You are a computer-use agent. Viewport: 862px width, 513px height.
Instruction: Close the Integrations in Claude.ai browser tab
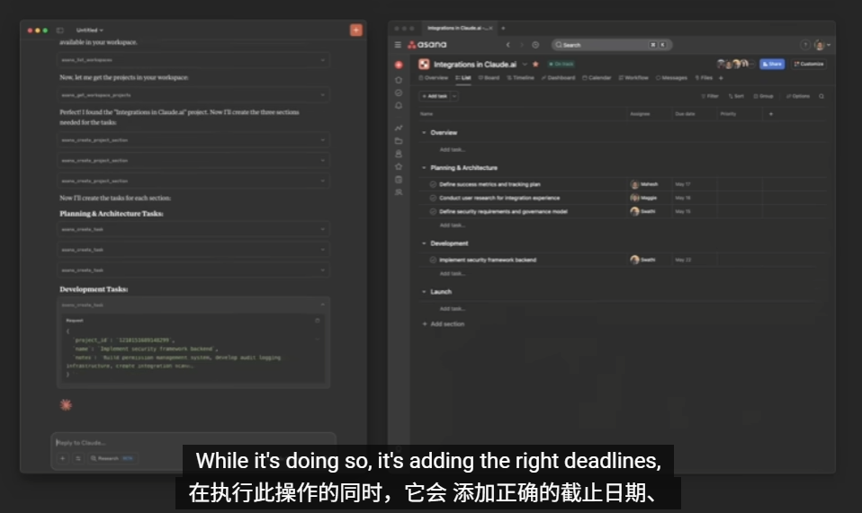pos(491,28)
